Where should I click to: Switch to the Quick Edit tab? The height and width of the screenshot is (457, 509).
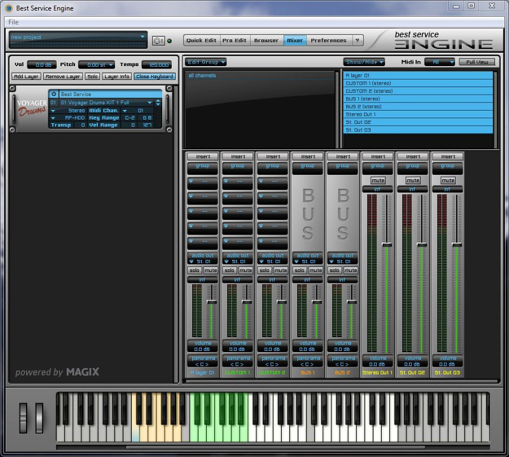tap(201, 40)
